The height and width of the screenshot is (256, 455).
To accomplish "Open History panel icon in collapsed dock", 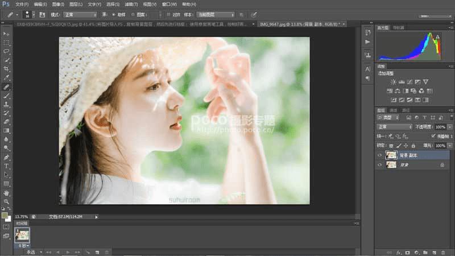I will 367,32.
